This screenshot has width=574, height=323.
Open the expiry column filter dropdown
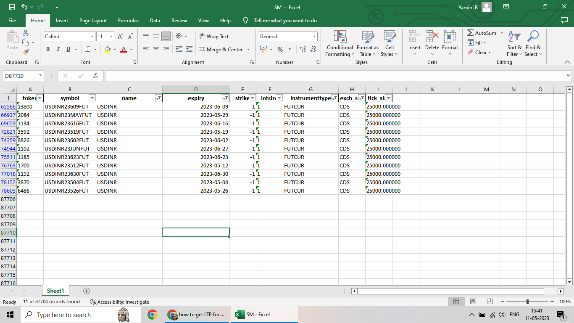[x=225, y=98]
